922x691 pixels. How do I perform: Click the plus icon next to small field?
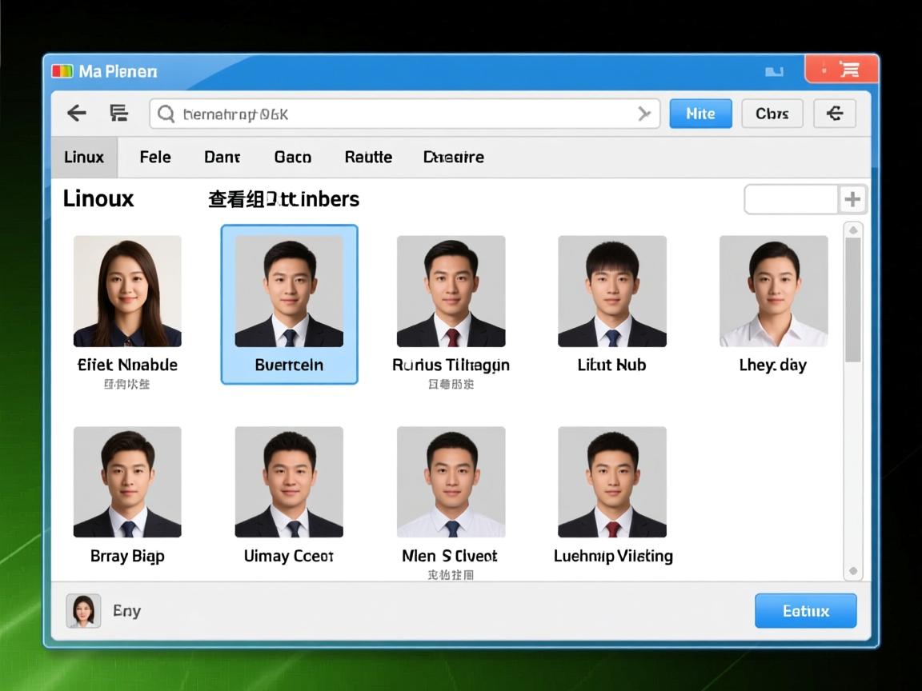(852, 199)
